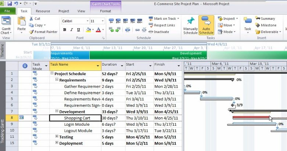This screenshot has height=151, width=287.
Task: Open the Start column filter dropdown
Action: point(150,66)
